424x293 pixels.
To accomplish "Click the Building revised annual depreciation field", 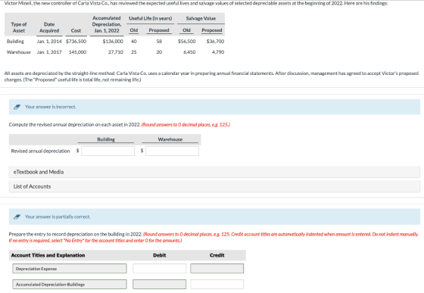I will pos(108,151).
